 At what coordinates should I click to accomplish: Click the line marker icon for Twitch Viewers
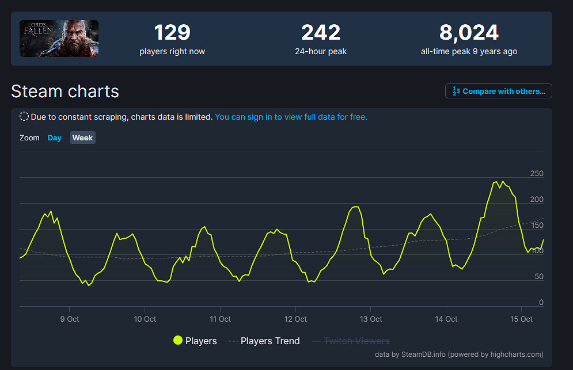pos(316,341)
